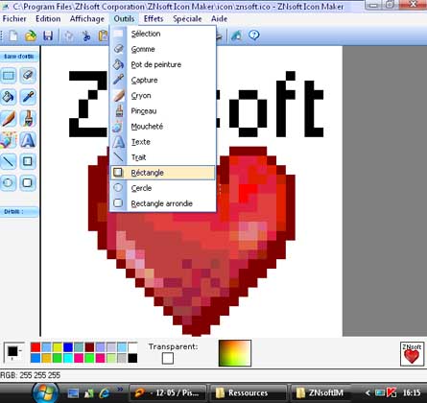Select the Text "A" tool in the left toolbox
Image resolution: width=427 pixels, height=403 pixels.
28,140
